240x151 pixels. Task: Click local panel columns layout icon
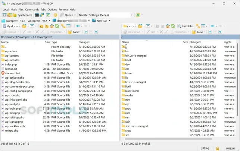coord(68,26)
